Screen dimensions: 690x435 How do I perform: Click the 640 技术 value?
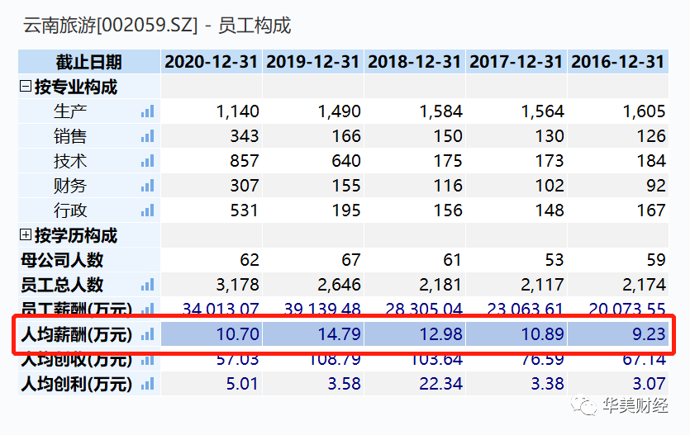pos(346,161)
